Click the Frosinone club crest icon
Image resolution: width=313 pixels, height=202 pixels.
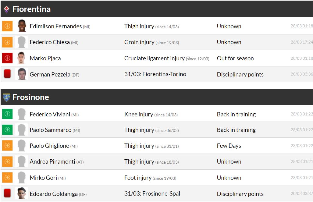tap(6, 97)
